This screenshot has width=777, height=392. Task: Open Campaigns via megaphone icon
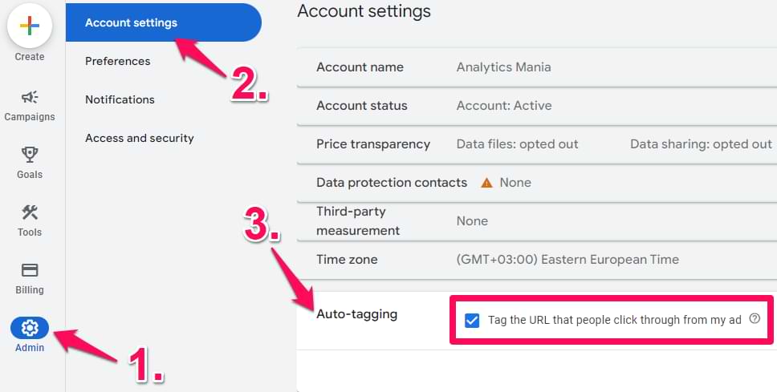tap(30, 97)
